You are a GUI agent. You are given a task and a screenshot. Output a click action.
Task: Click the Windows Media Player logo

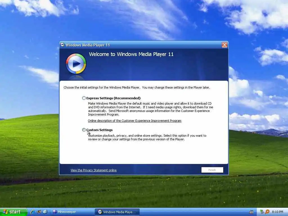click(76, 64)
